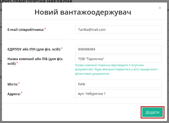Focus the Адреса field вул. Чебуречна 1
169x123 pixels.
pos(118,93)
